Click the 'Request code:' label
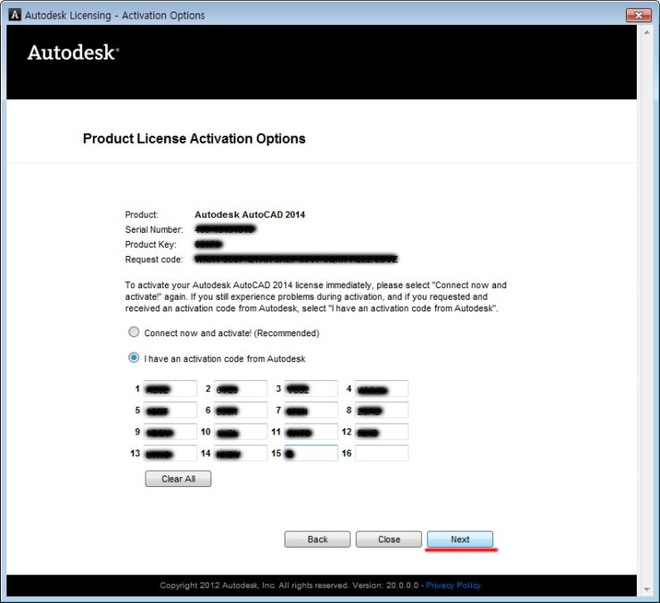 click(154, 260)
